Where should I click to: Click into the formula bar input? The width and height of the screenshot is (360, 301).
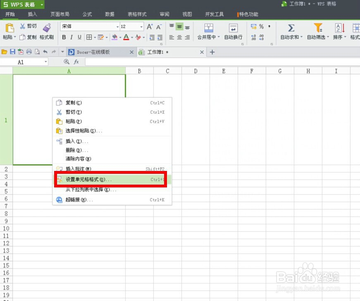tap(222, 62)
